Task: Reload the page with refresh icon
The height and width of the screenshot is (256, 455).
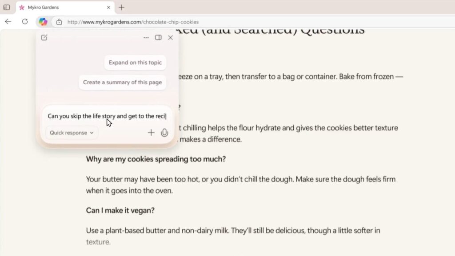Action: click(25, 22)
